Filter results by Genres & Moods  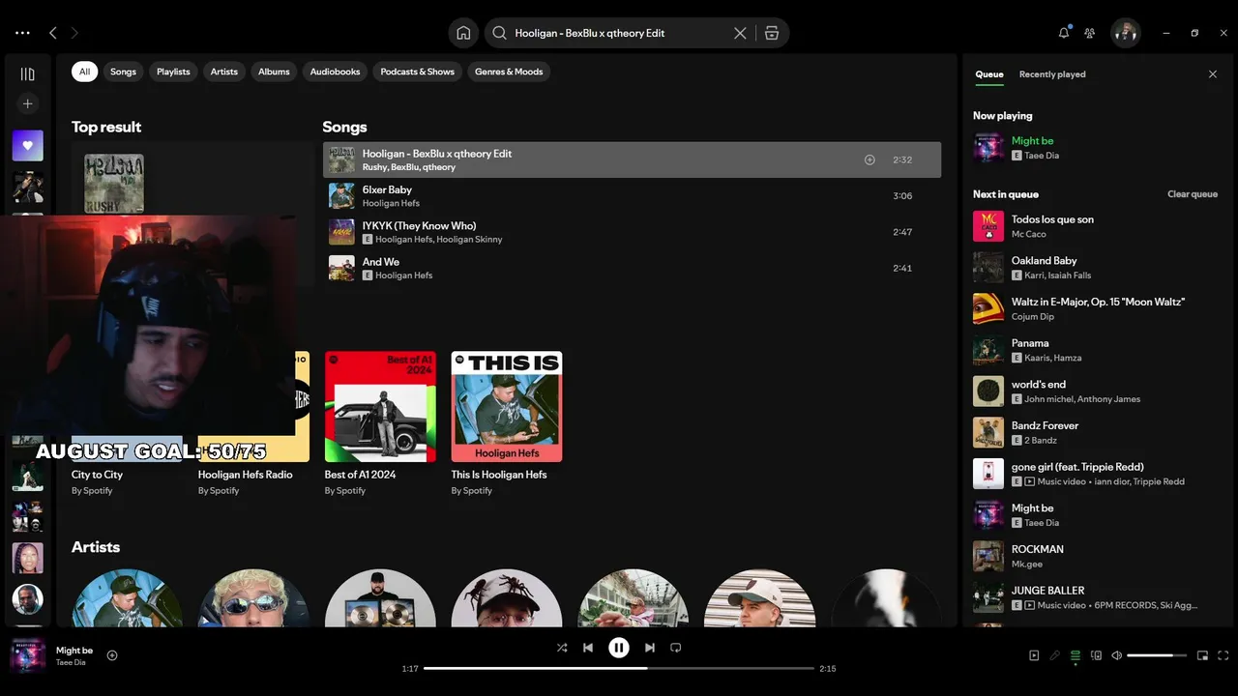[509, 72]
